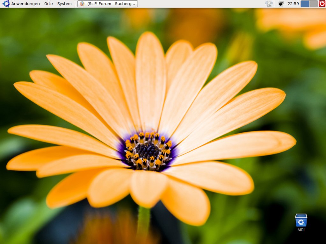The image size is (326, 244).
Task: Click the Müll label text under trash
Action: click(x=301, y=230)
